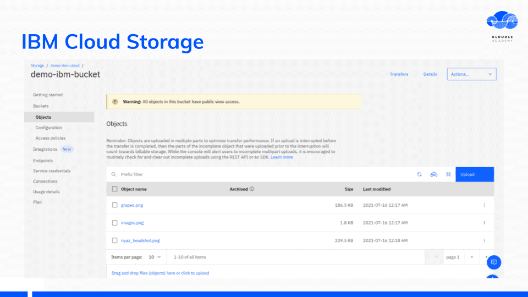Viewport: 528px width, 297px height.
Task: Click the New badge beside Integrations
Action: click(67, 149)
